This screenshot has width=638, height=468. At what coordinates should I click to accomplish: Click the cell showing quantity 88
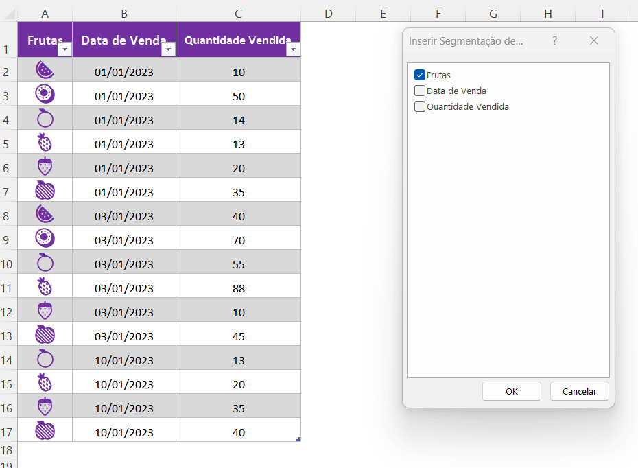tap(238, 288)
